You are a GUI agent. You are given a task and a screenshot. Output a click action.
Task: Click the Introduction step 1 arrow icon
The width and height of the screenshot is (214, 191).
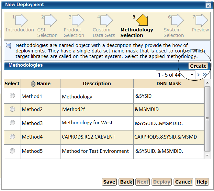click(21, 20)
